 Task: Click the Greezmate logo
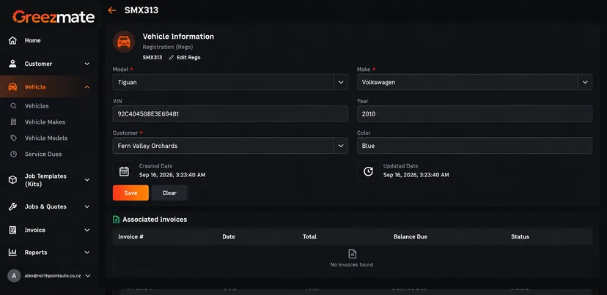54,17
